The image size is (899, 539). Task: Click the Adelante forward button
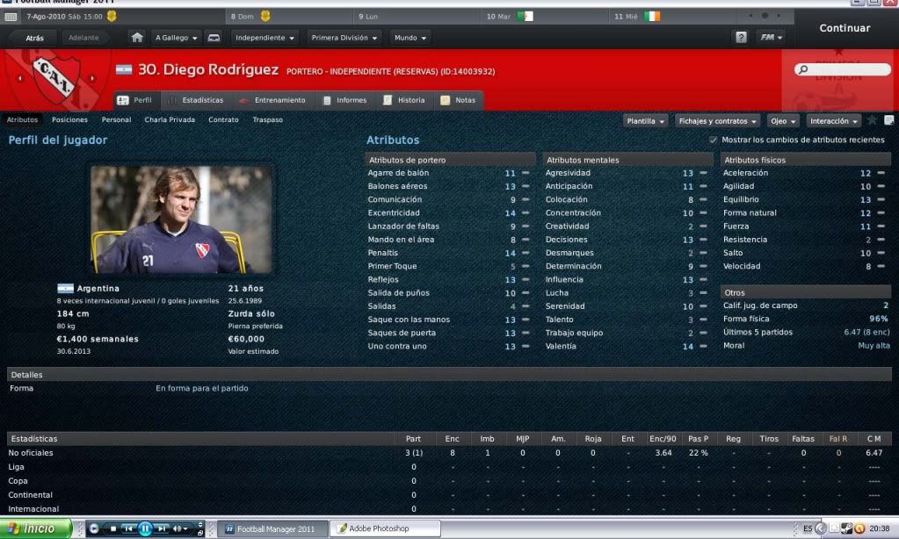click(83, 38)
